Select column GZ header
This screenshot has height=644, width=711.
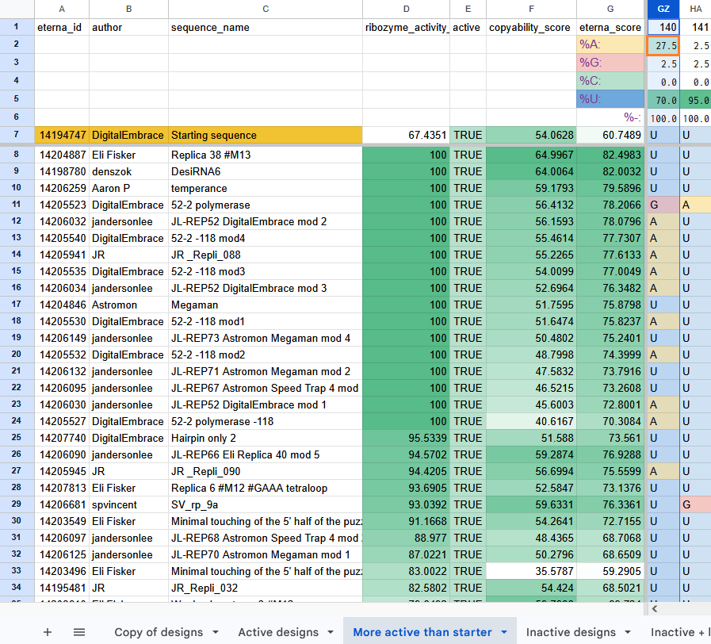tap(663, 9)
